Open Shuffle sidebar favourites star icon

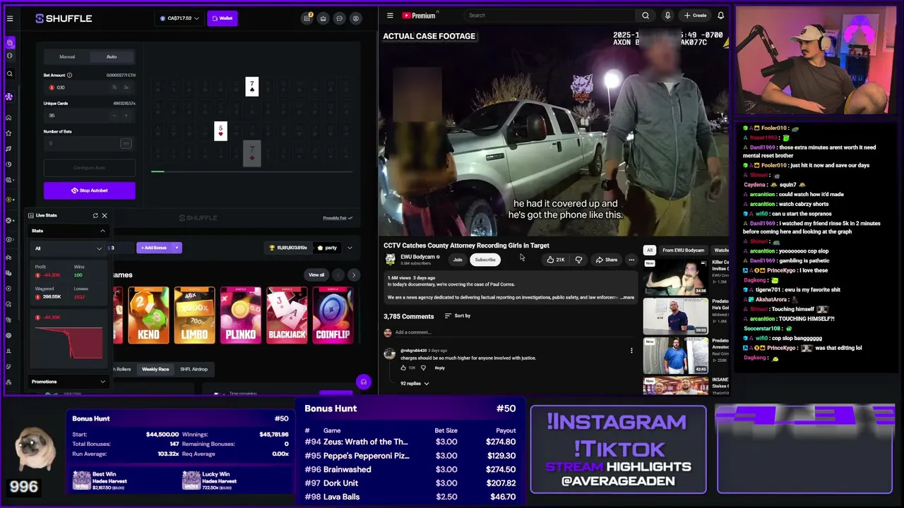point(9,133)
